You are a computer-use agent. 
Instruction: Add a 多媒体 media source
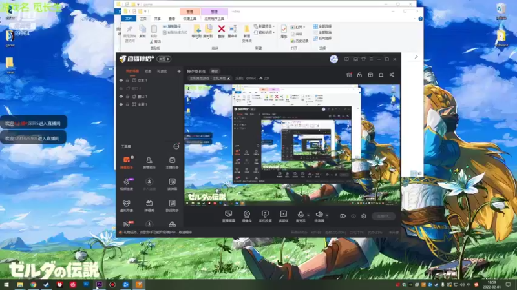283,217
